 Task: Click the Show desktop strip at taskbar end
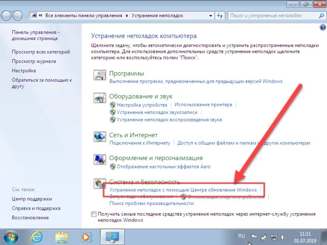[324, 237]
